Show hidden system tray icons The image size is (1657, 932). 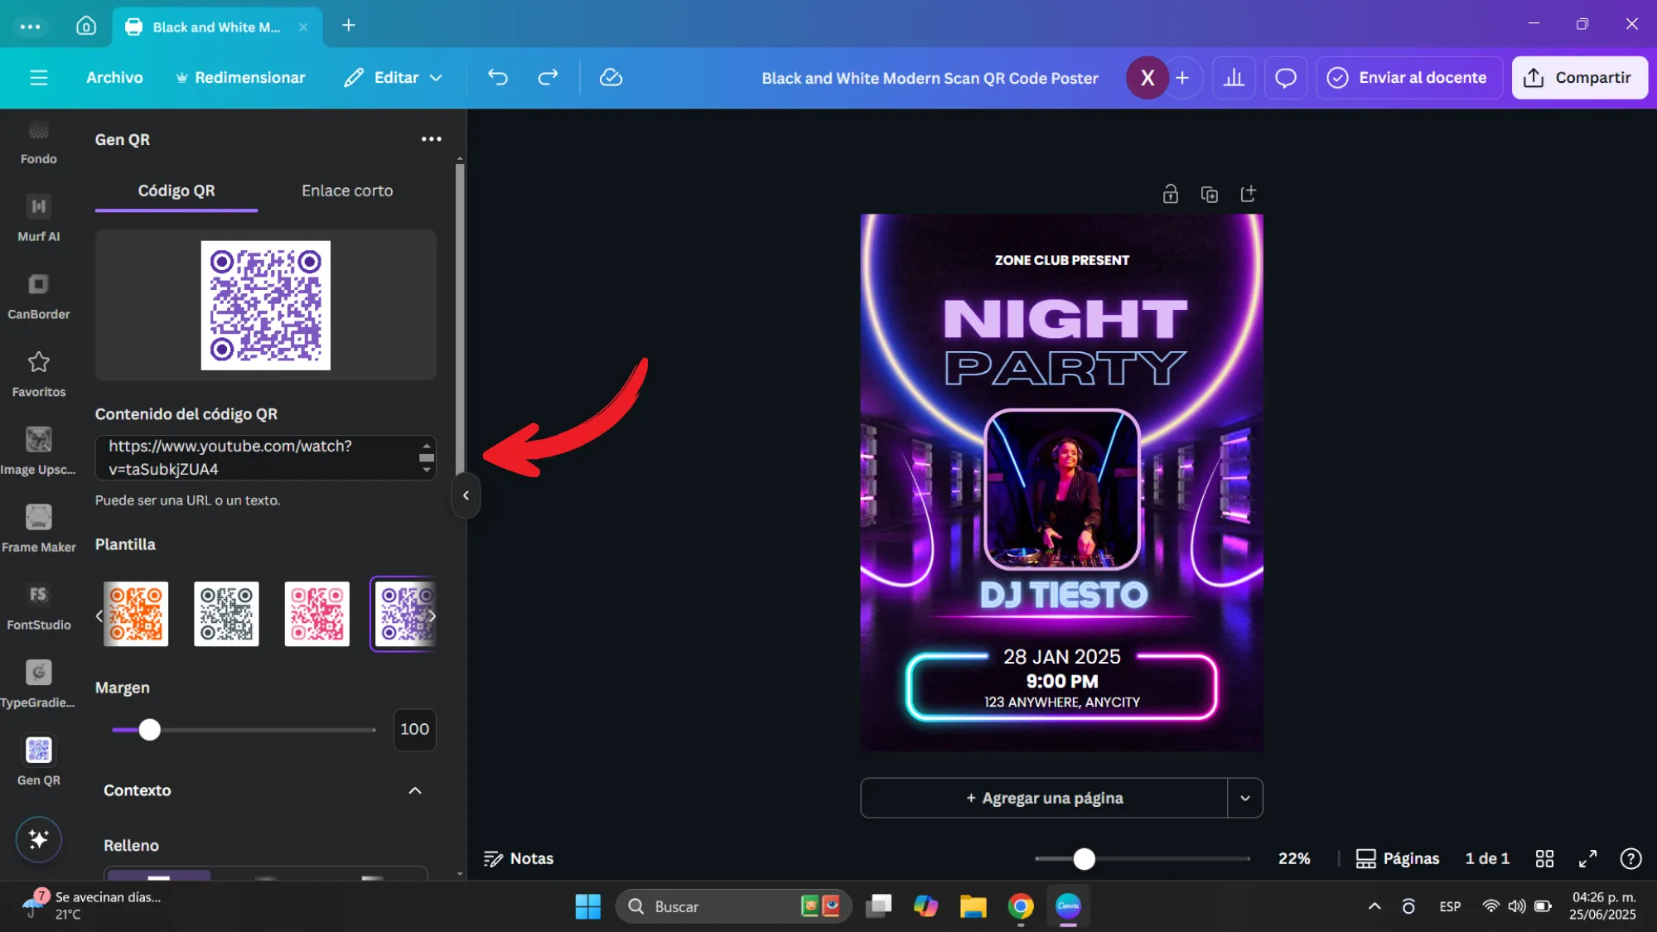pyautogui.click(x=1374, y=906)
